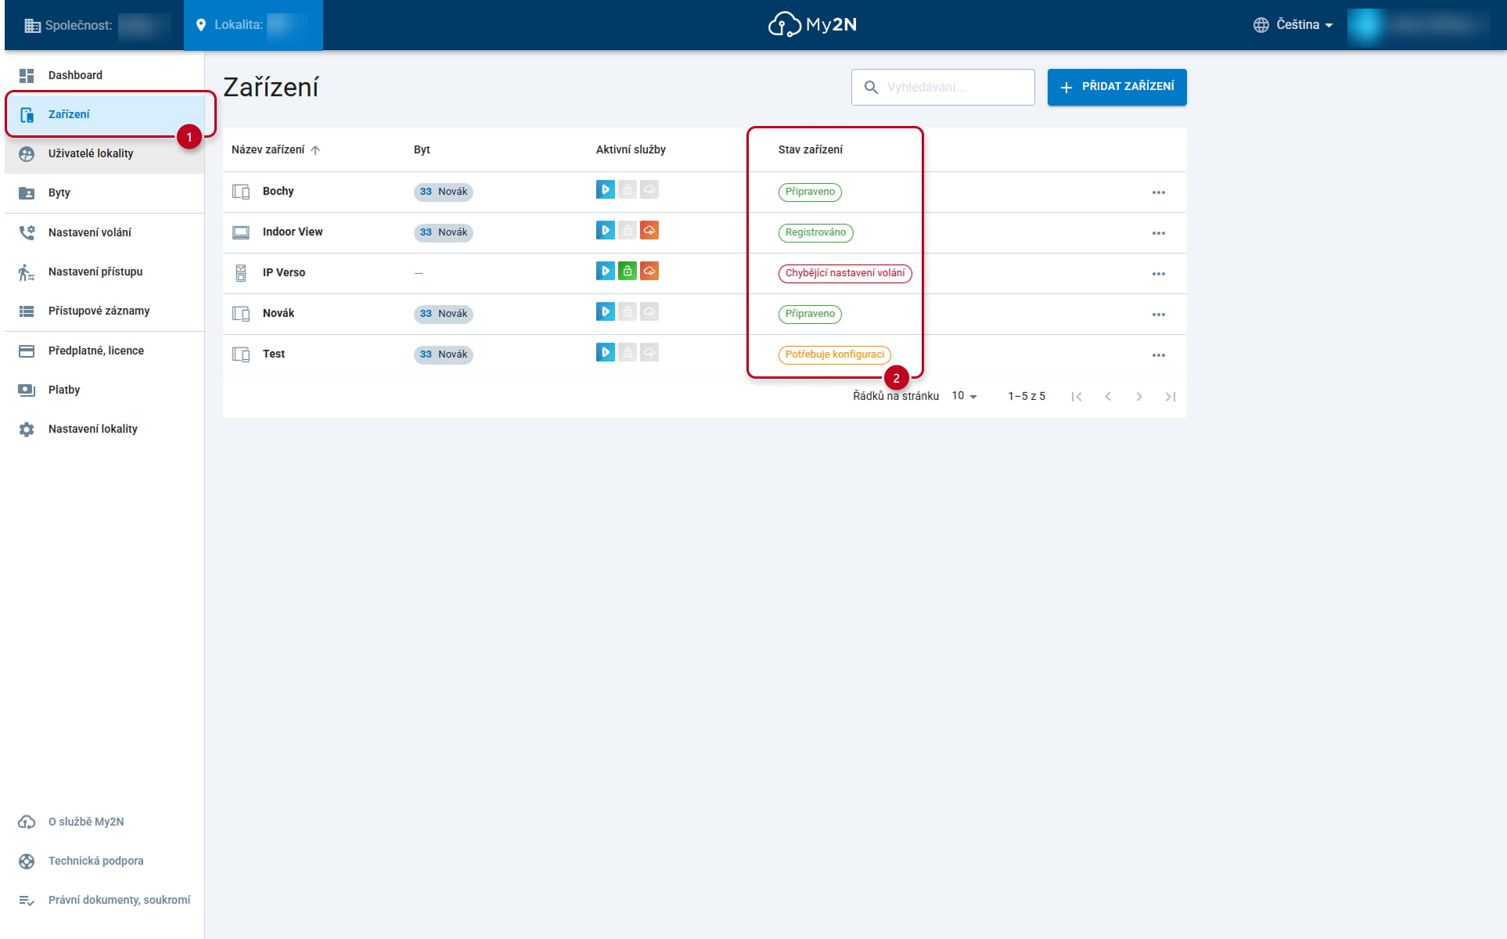This screenshot has width=1507, height=939.
Task: Click the Stav zařízení column header
Action: pos(811,149)
